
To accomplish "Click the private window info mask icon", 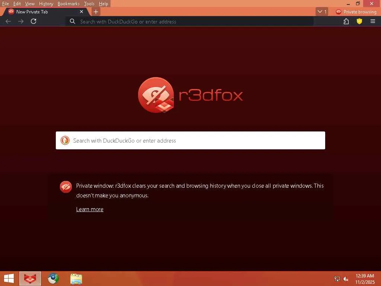I will [66, 187].
